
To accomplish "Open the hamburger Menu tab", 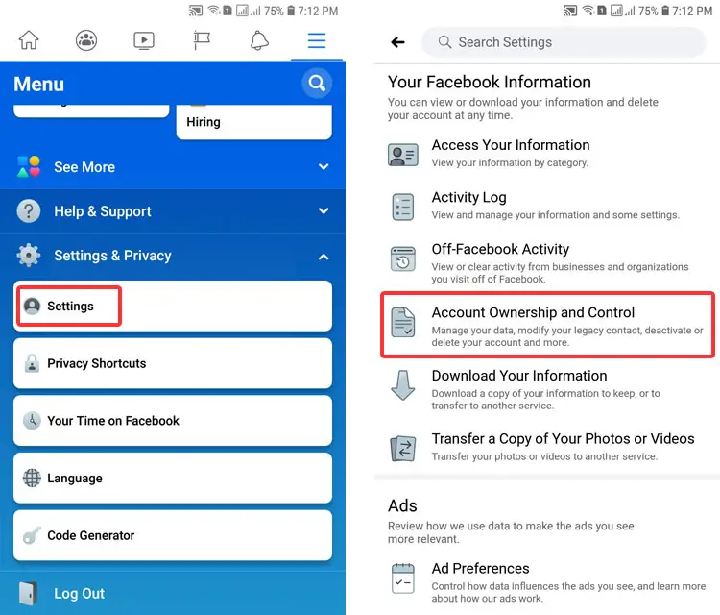I will (x=317, y=40).
